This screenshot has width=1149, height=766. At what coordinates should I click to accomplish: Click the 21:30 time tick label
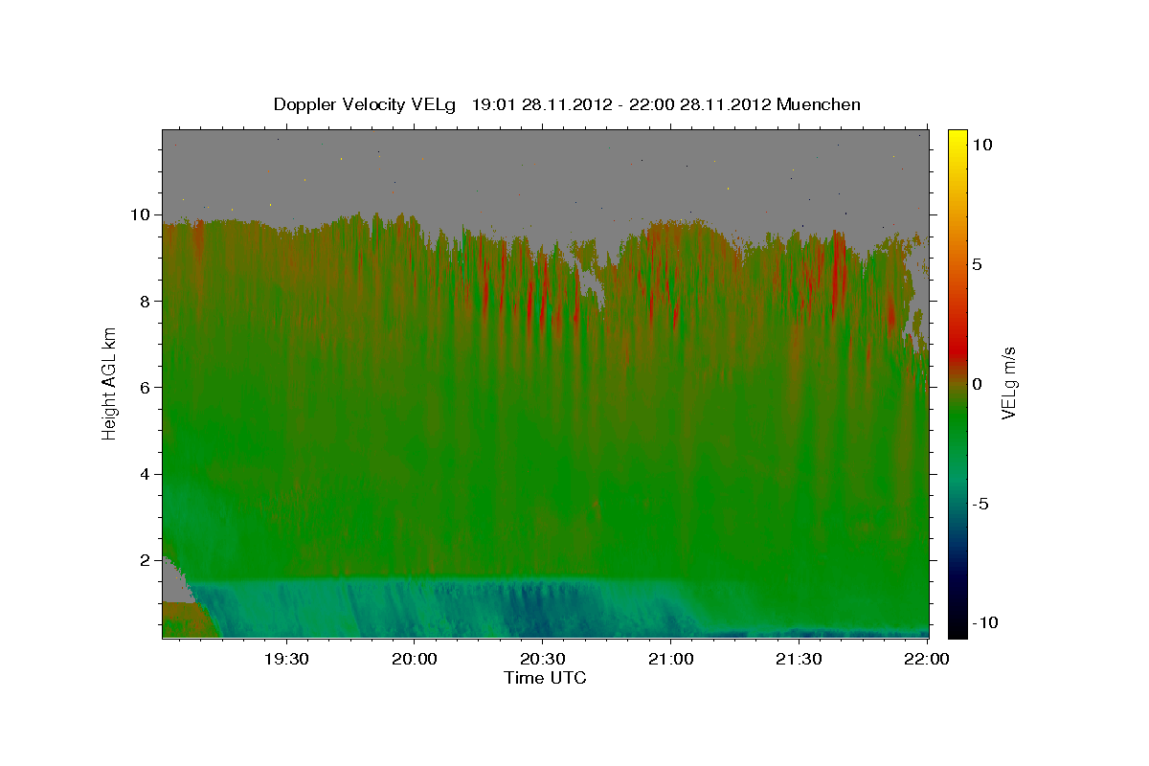pyautogui.click(x=798, y=659)
